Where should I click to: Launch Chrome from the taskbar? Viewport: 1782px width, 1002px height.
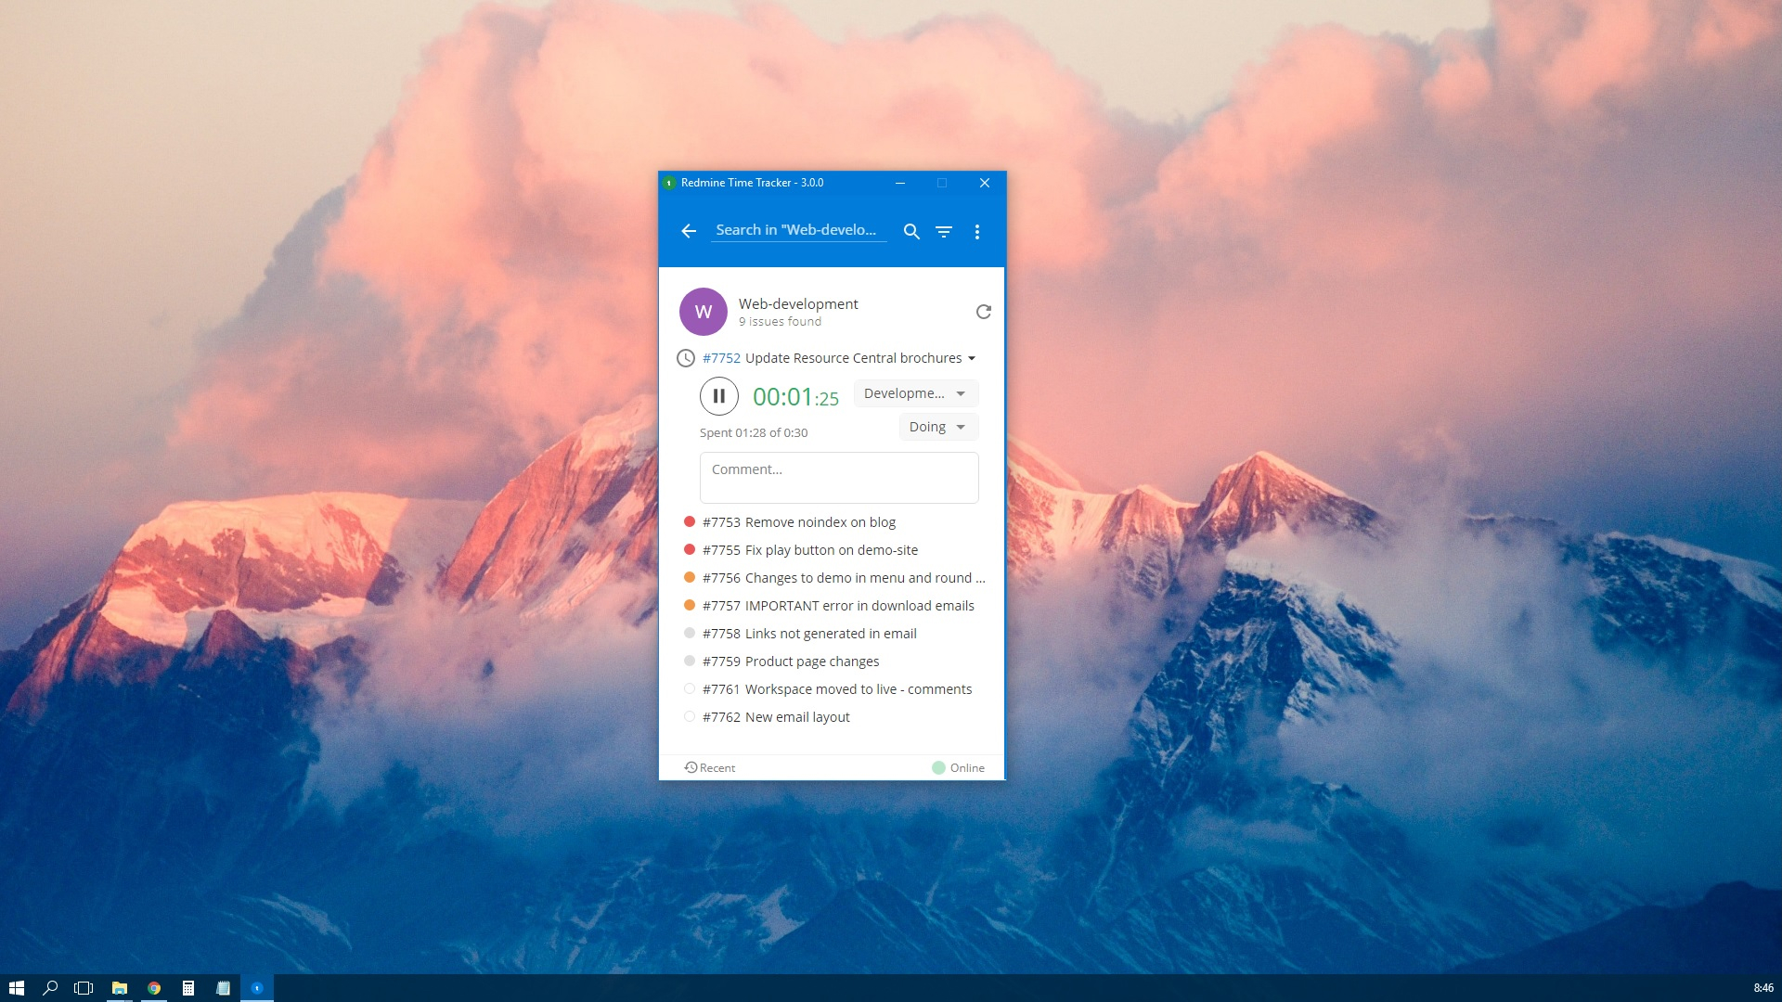[x=154, y=988]
